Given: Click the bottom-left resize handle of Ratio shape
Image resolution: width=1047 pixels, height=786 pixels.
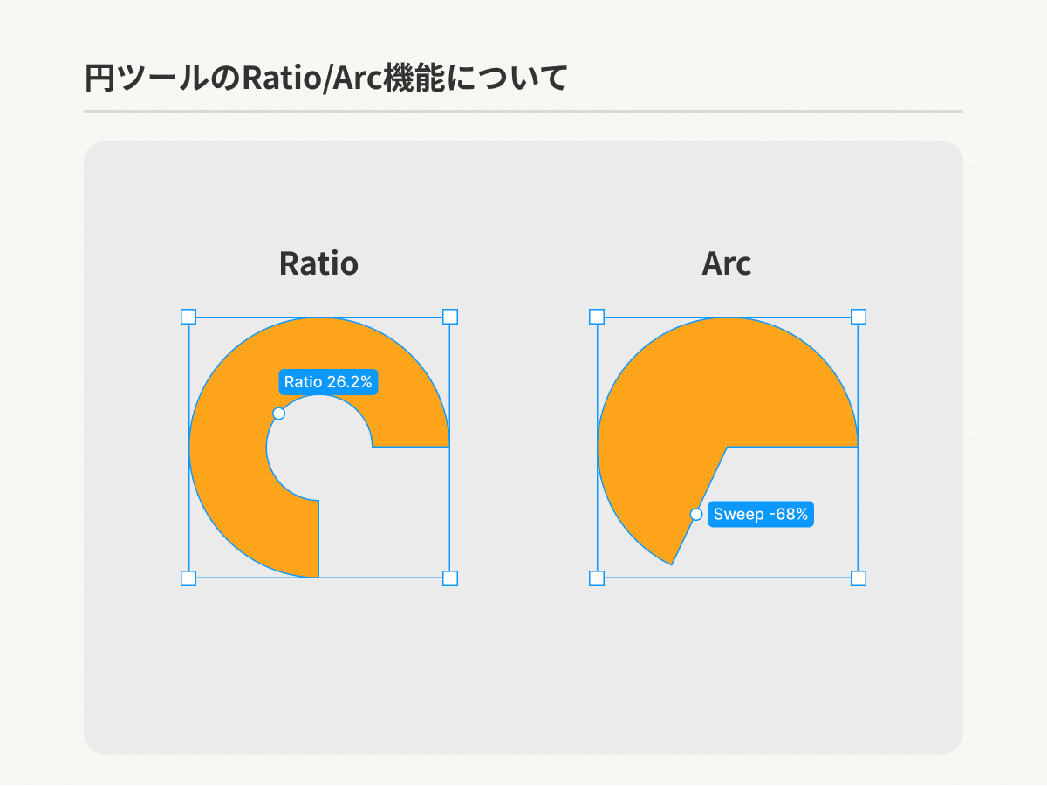Looking at the screenshot, I should coord(188,578).
